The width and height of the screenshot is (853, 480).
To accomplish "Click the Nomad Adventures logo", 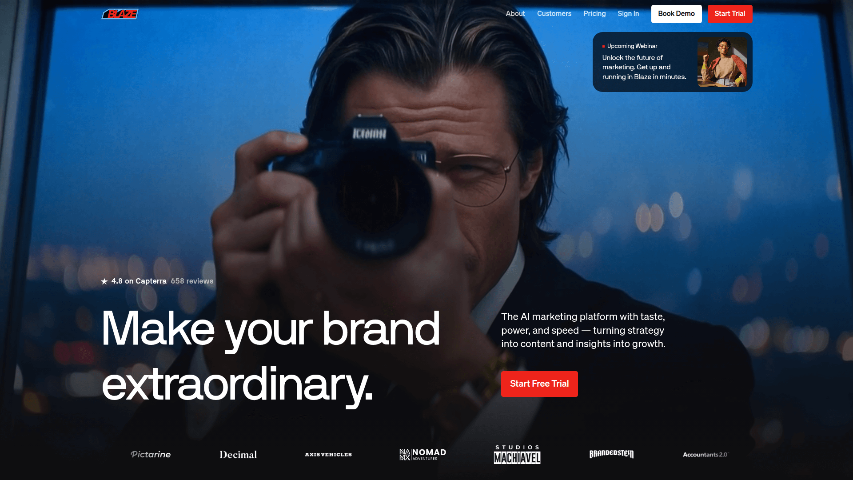I will tap(423, 454).
